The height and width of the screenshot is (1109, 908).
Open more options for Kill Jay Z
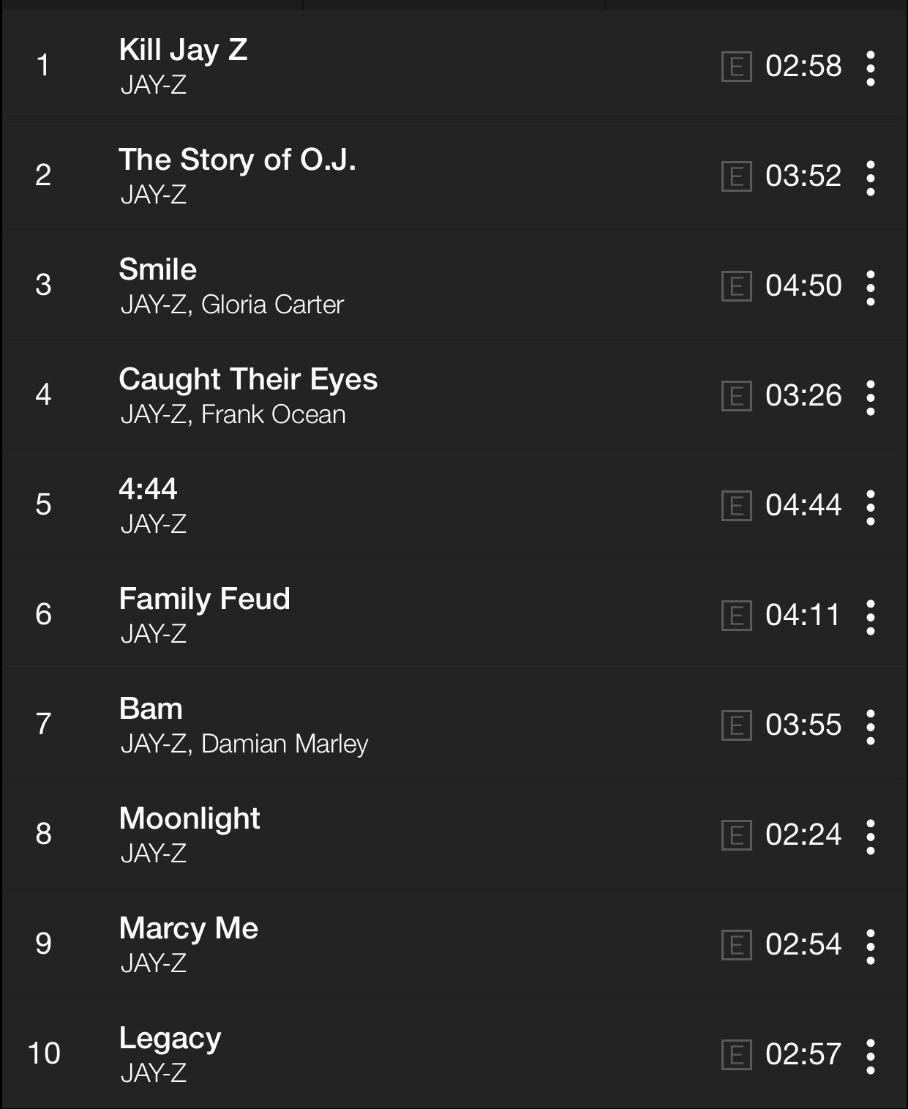coord(870,68)
